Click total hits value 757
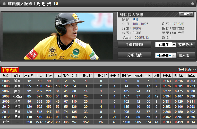 pos(74,122)
